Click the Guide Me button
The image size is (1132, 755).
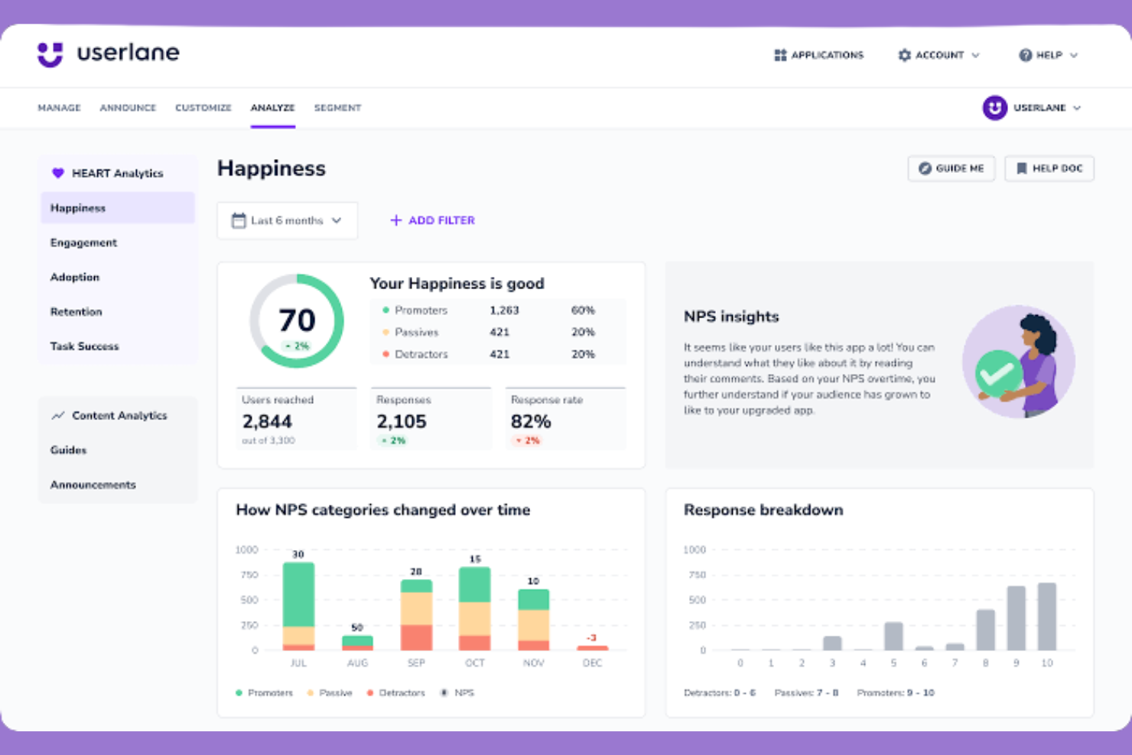951,168
